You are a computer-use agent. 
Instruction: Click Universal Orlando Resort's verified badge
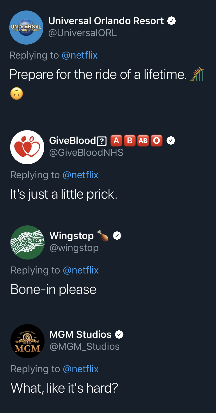click(171, 21)
